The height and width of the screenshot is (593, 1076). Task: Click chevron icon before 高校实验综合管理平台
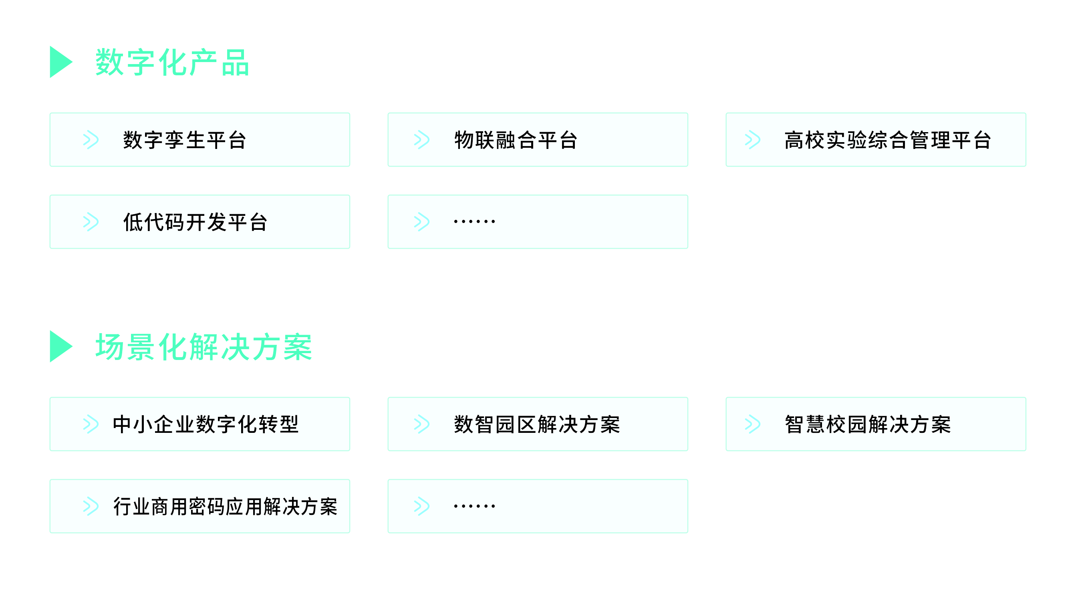[752, 139]
